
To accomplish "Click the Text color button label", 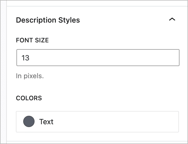I will 46,122.
